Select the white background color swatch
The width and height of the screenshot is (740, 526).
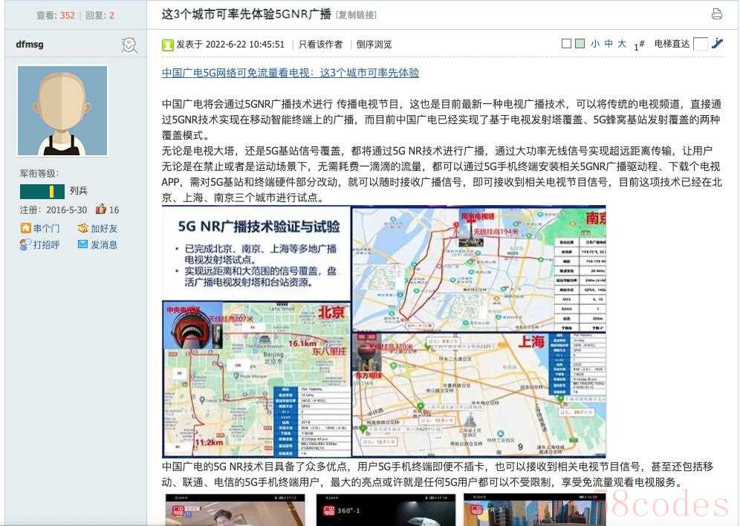(566, 43)
